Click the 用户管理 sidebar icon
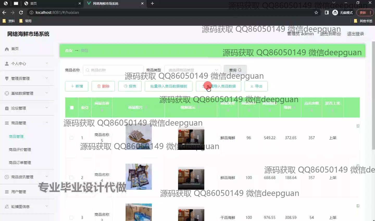 click(x=7, y=192)
